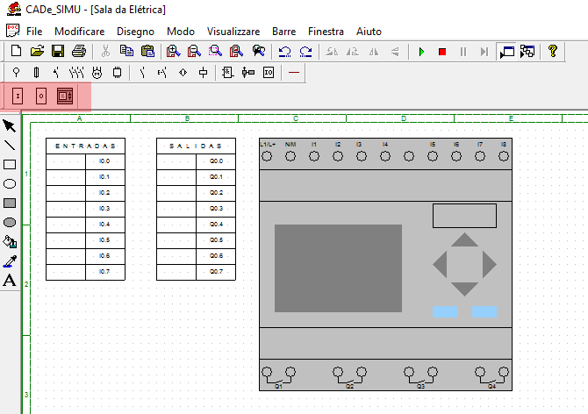Click the input 'I' table component icon
This screenshot has width=588, height=414.
(18, 96)
